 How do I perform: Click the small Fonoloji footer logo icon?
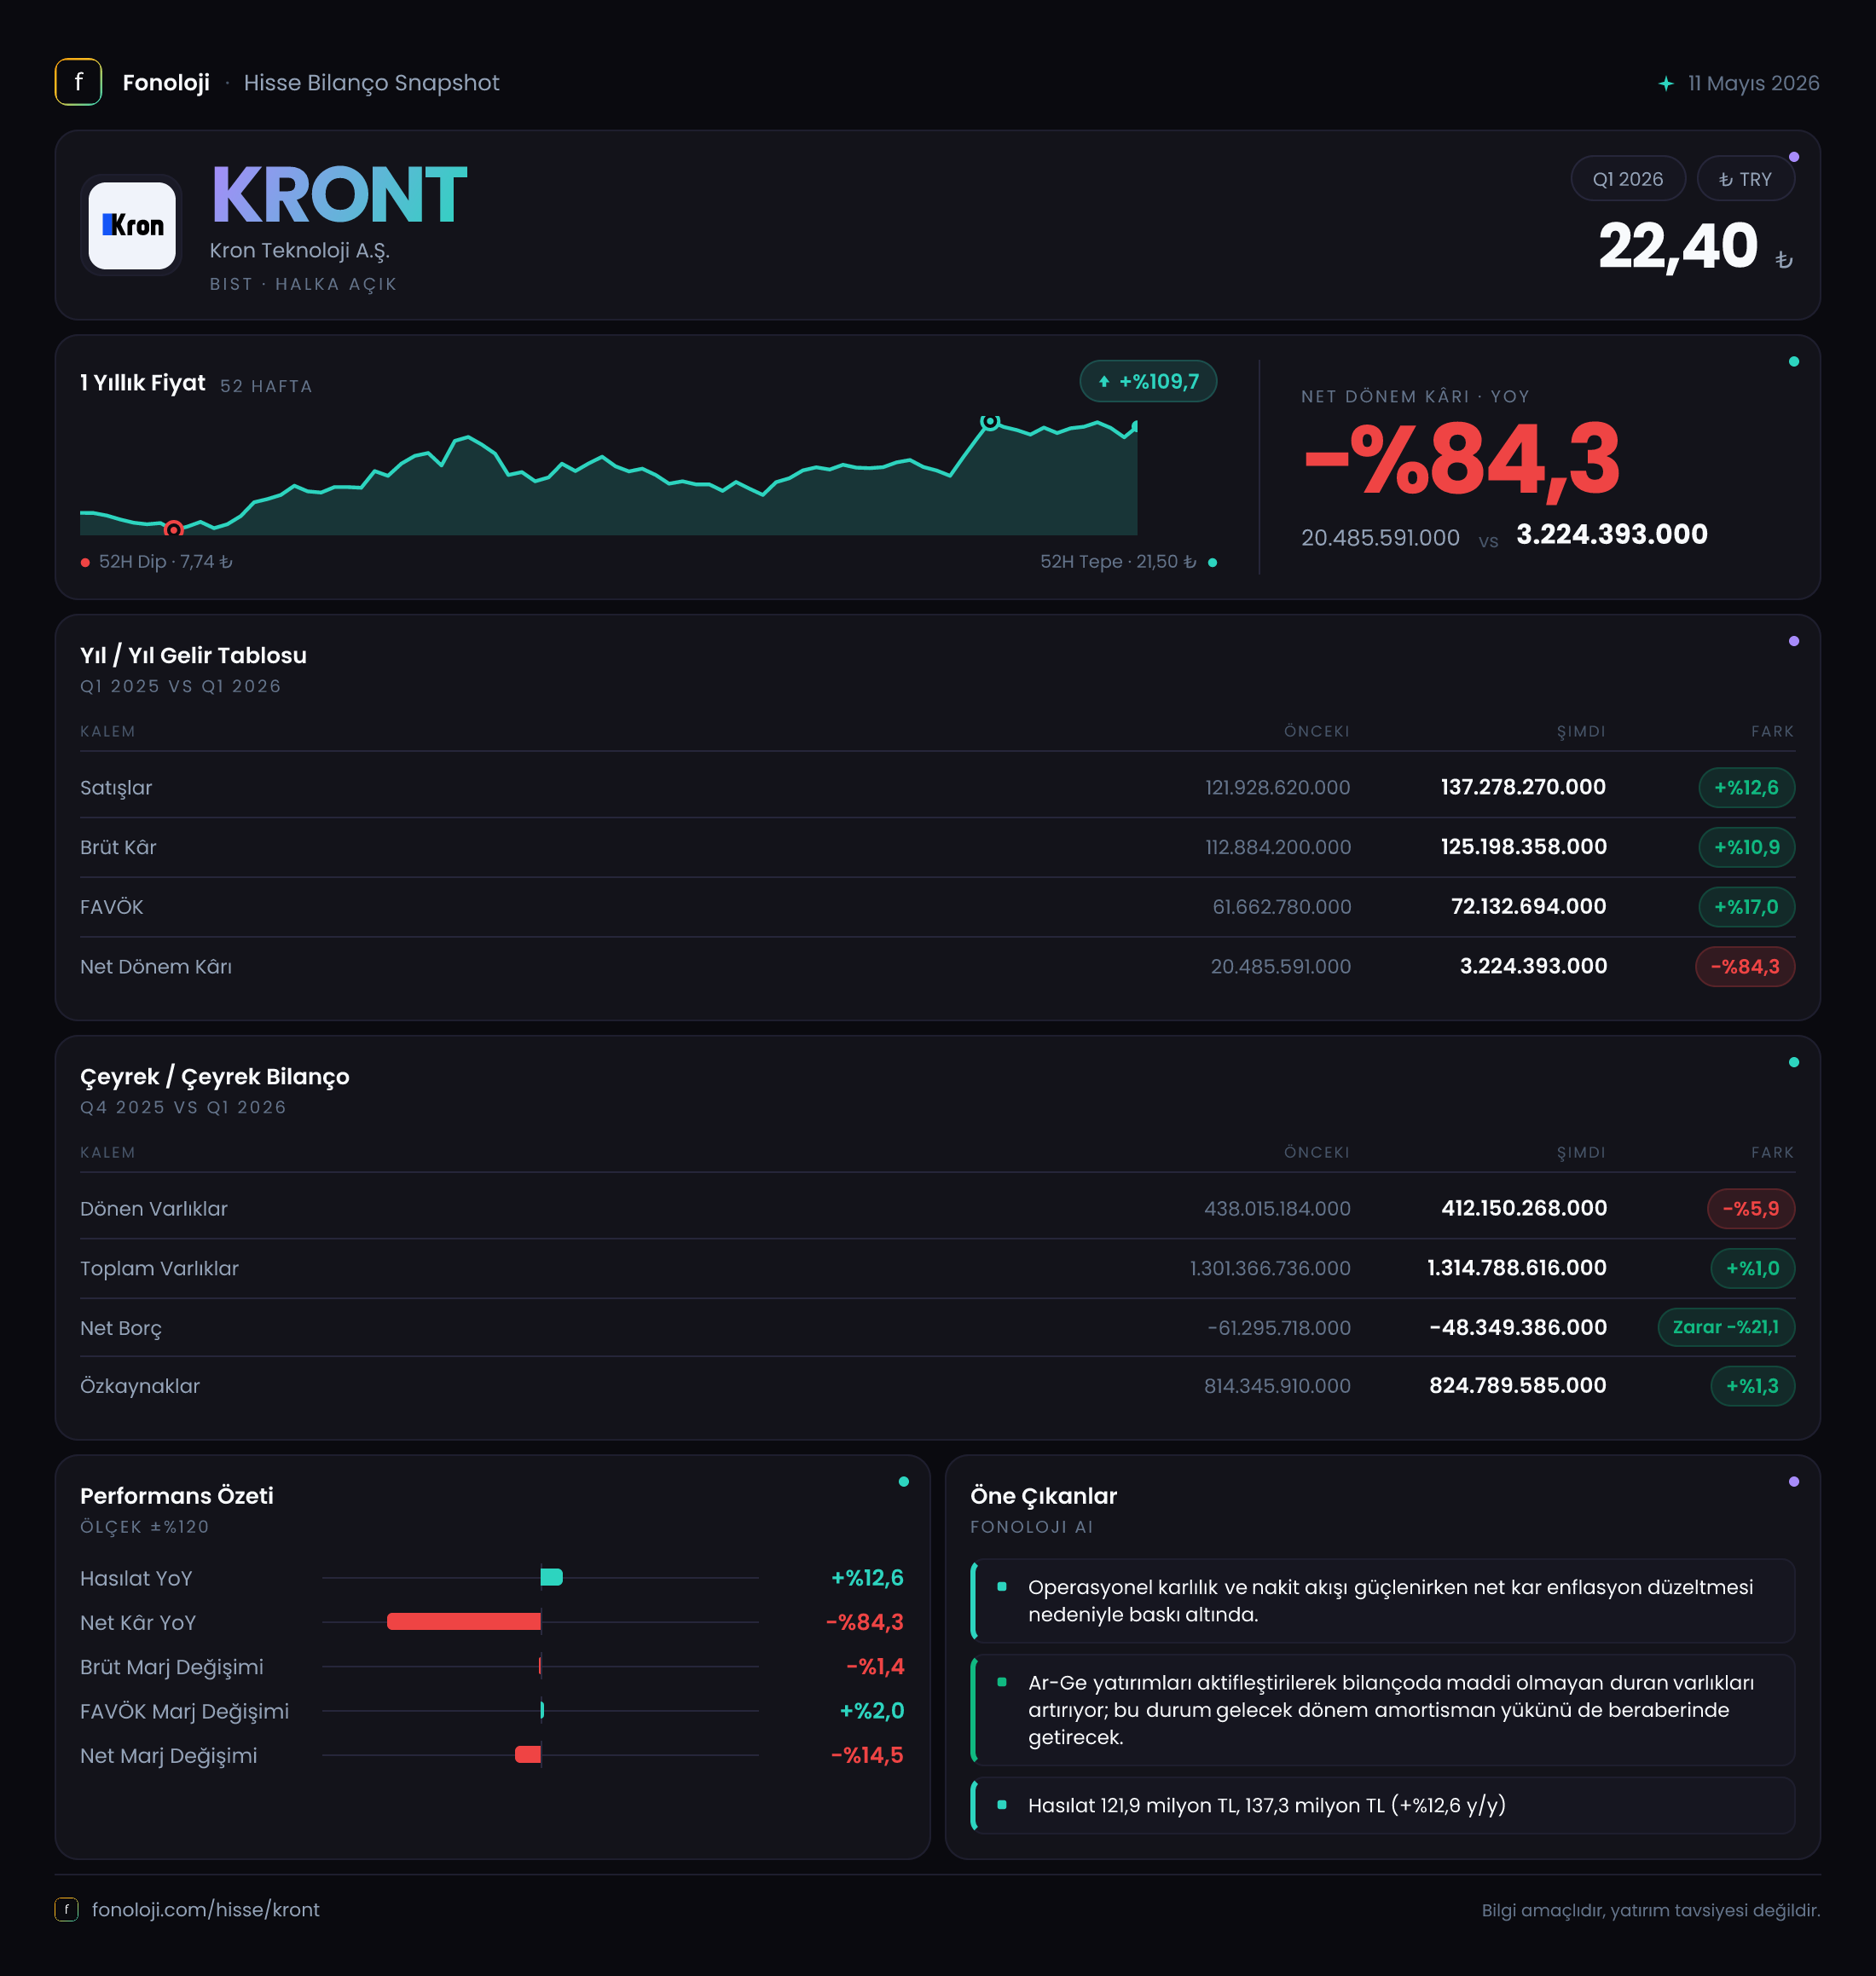click(x=66, y=1909)
